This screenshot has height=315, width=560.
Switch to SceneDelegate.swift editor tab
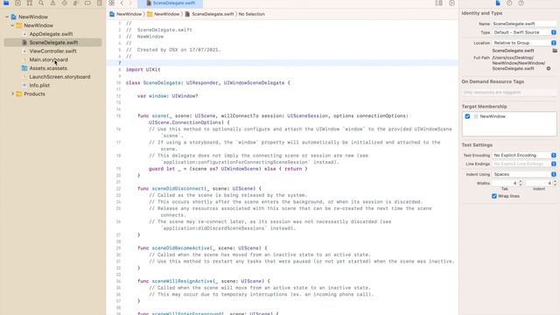click(x=171, y=3)
